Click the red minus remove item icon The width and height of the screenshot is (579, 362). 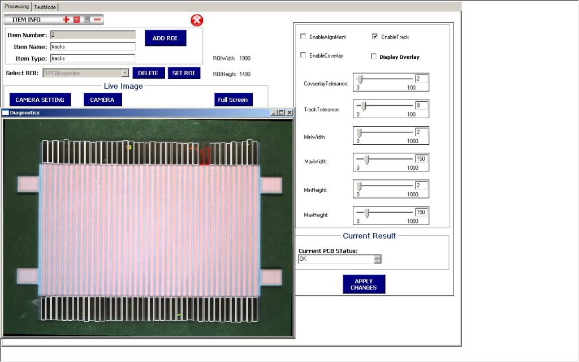tap(97, 20)
